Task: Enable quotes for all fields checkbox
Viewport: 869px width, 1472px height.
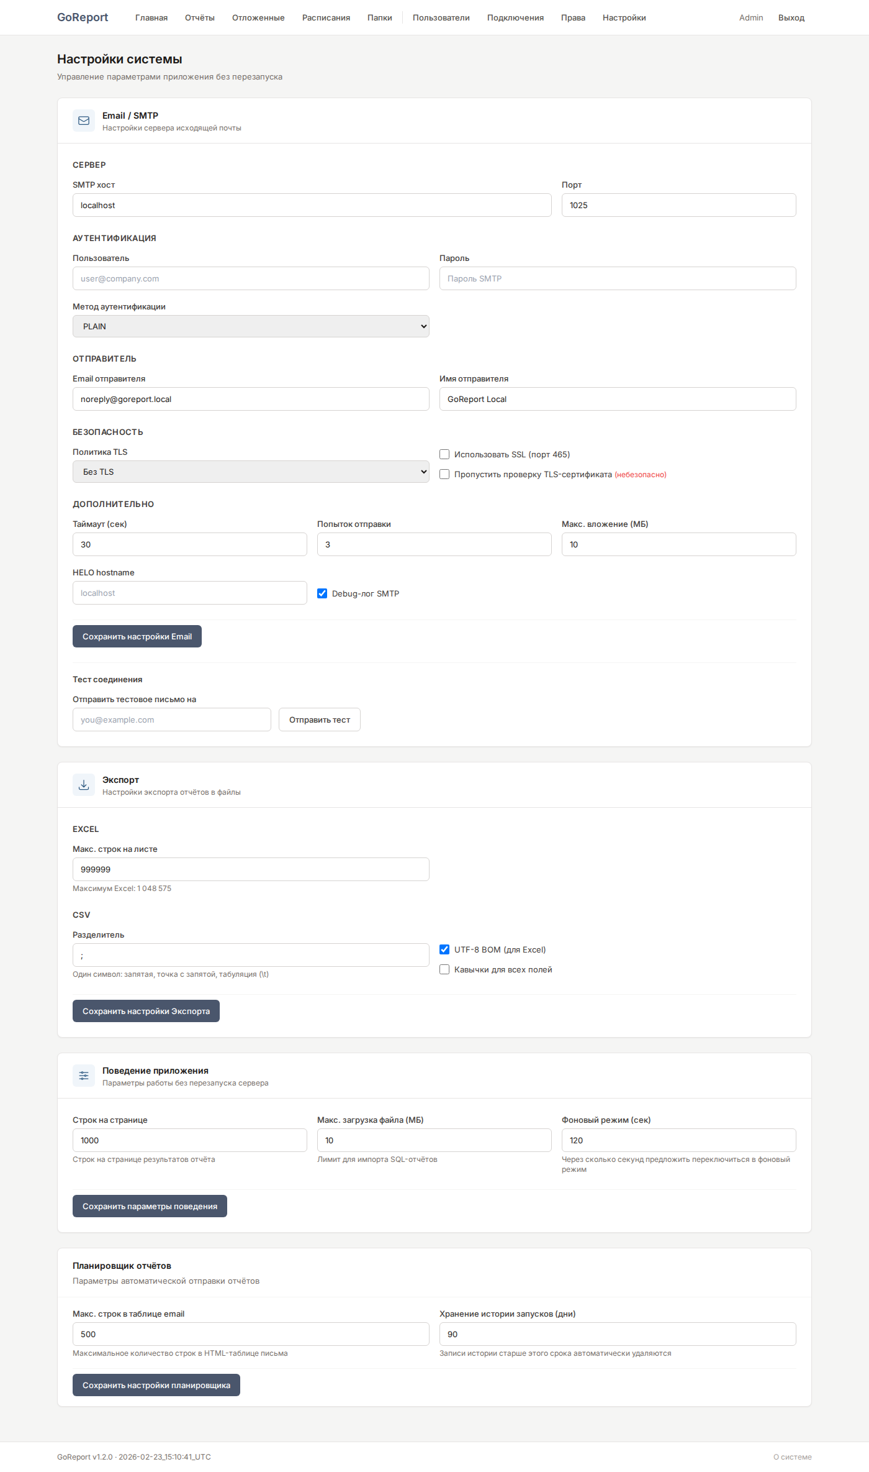Action: [444, 969]
